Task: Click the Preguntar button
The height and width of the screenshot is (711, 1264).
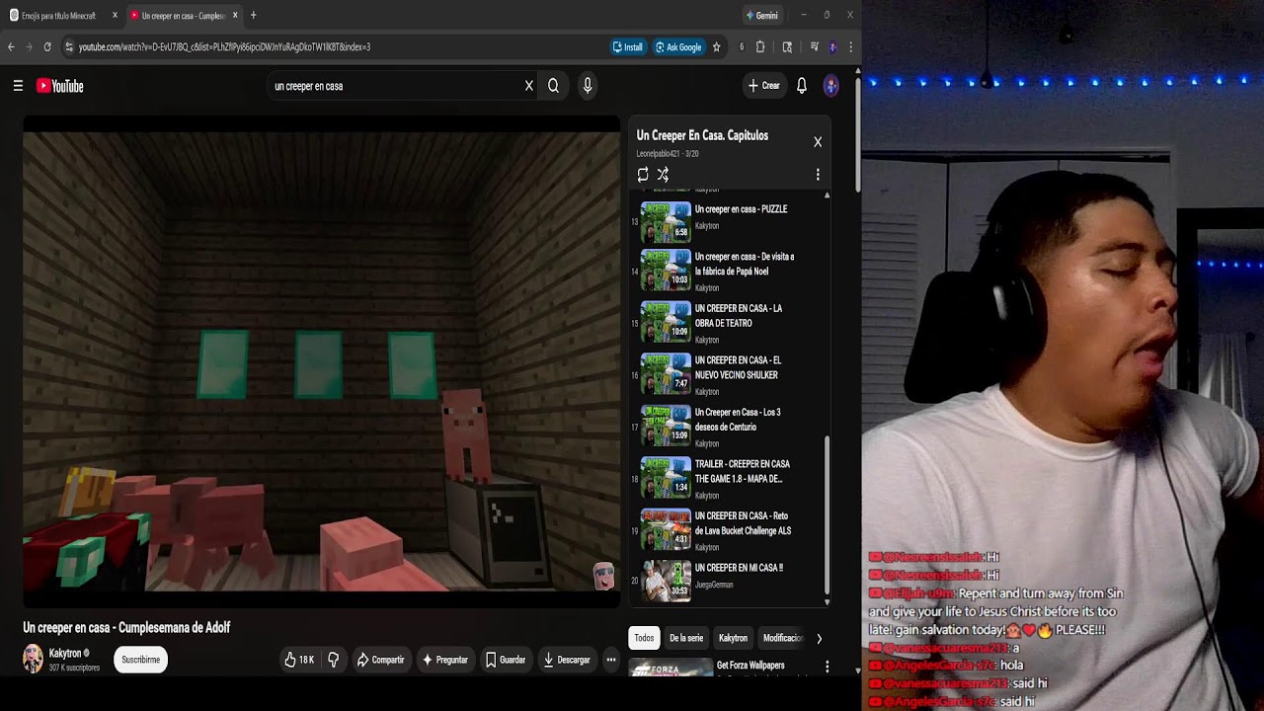Action: pos(445,660)
